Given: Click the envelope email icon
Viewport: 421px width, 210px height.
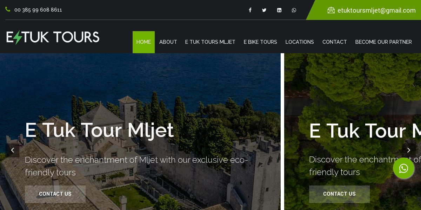Looking at the screenshot, I should tap(331, 10).
